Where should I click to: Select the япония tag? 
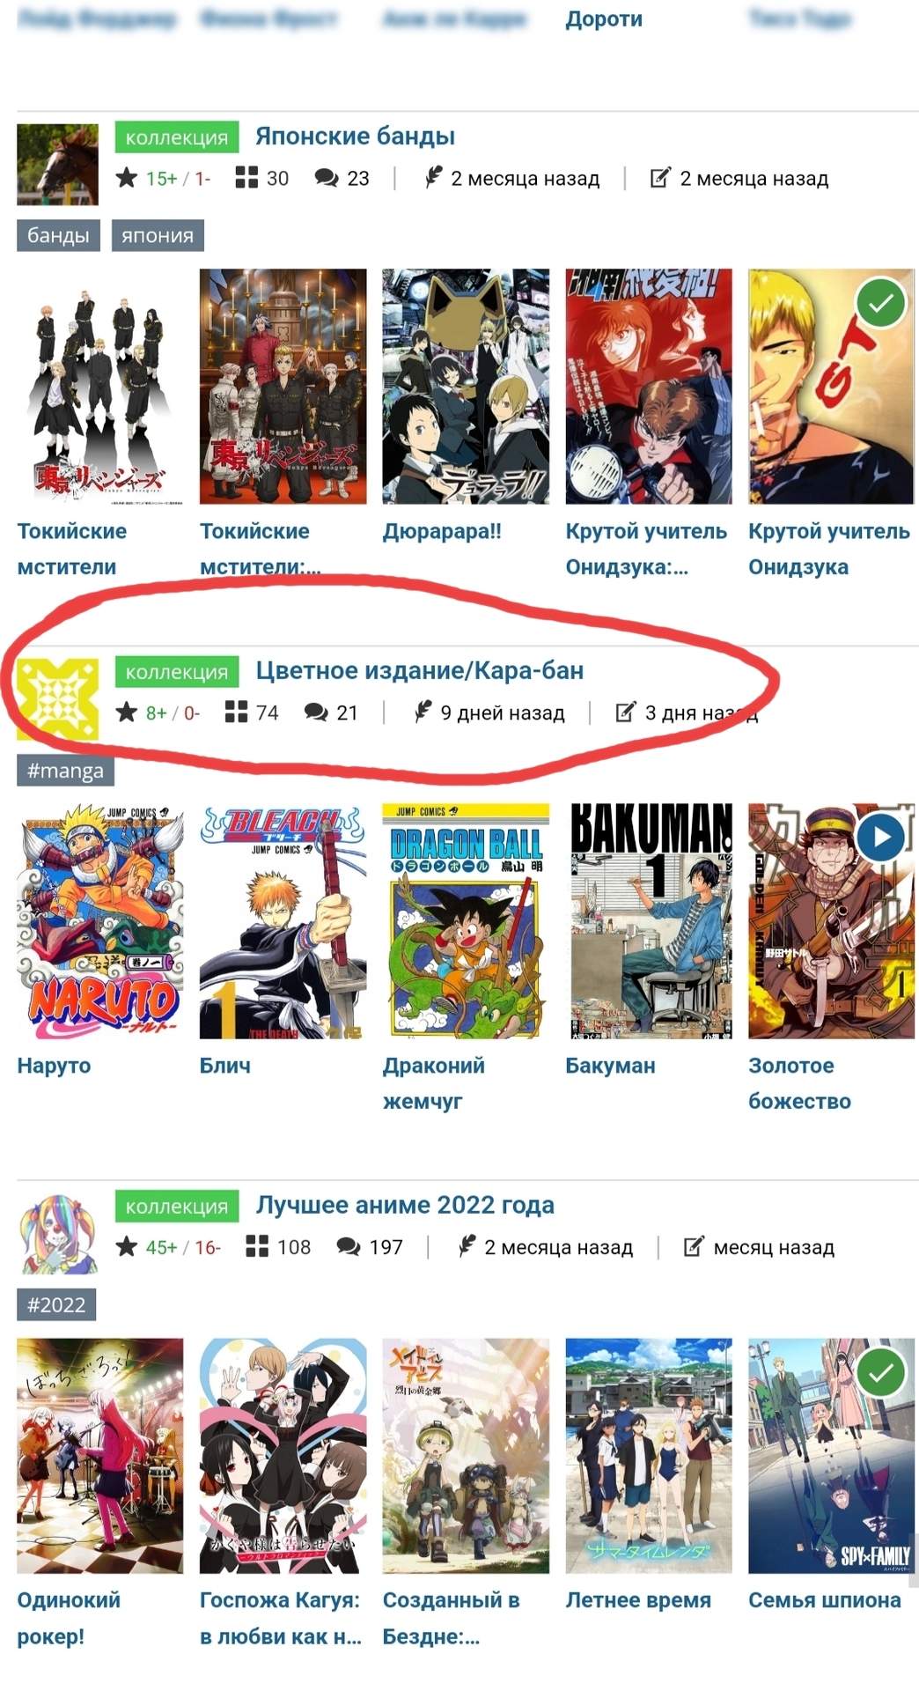[158, 235]
